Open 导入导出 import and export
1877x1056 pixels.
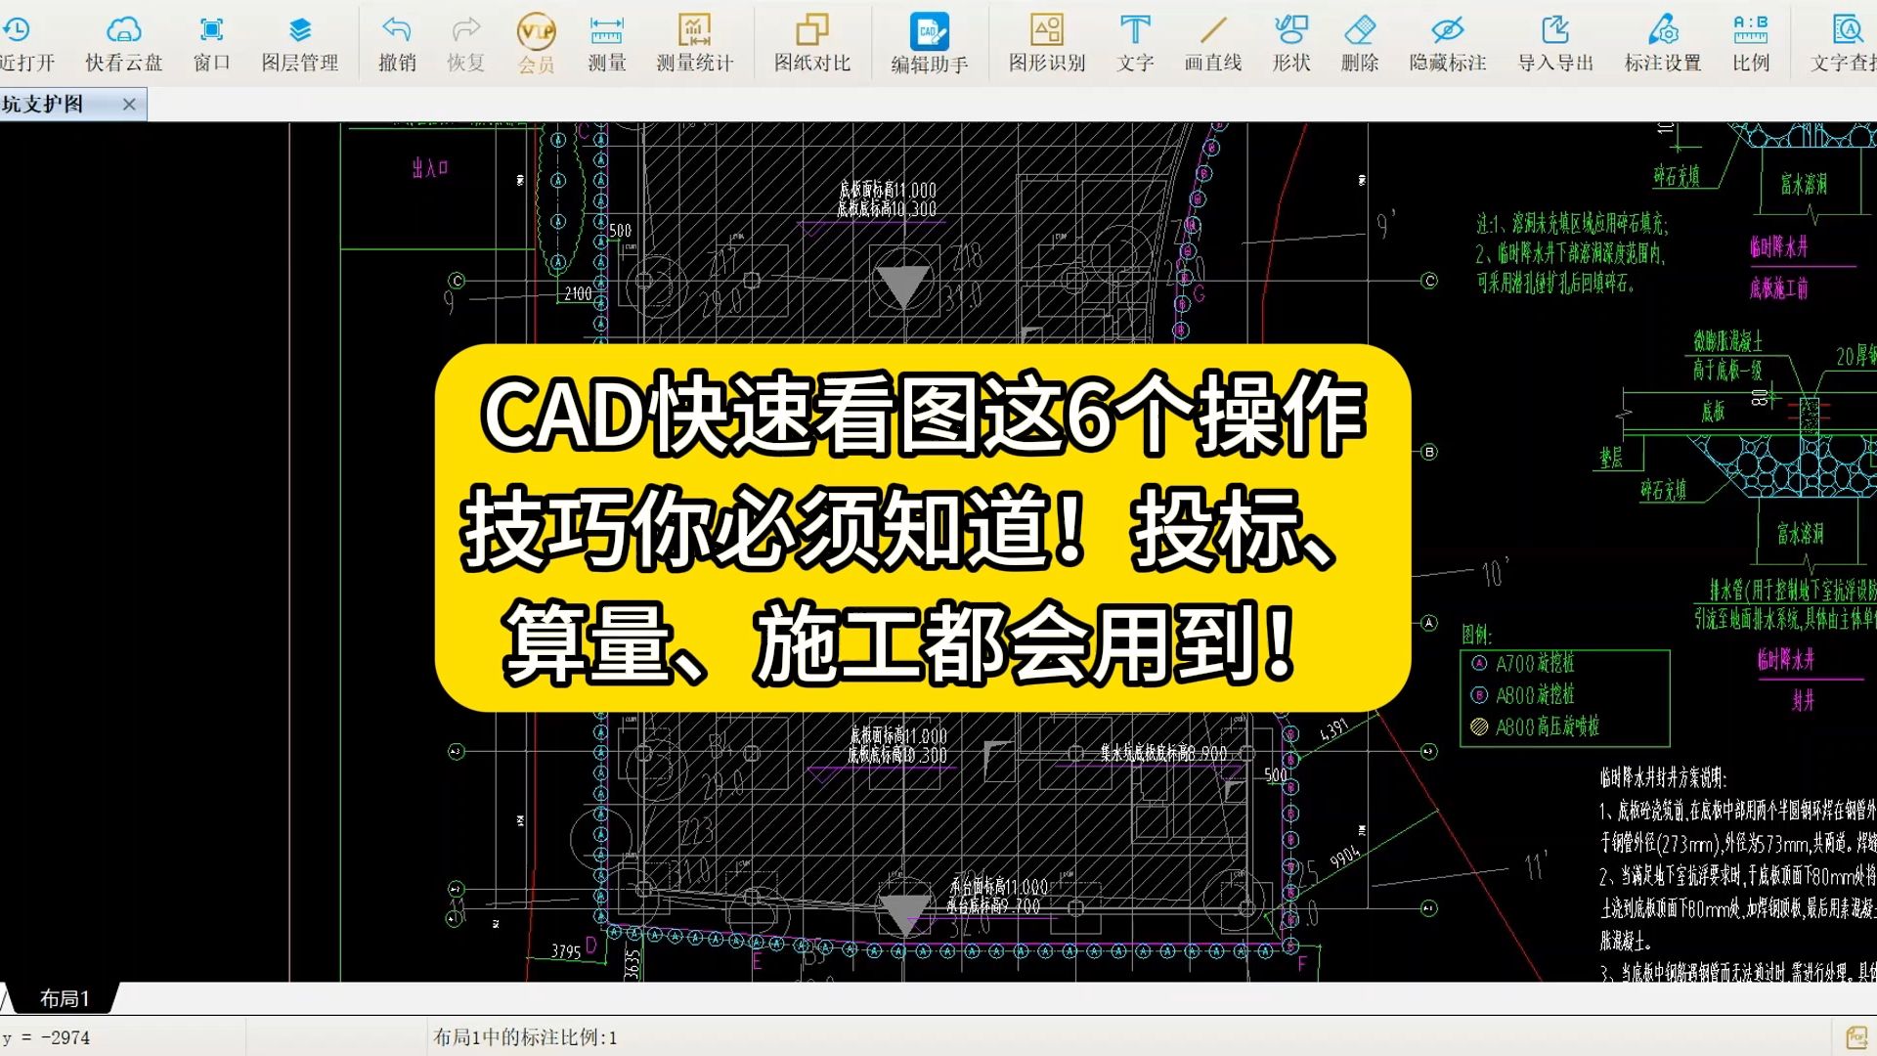[x=1555, y=41]
